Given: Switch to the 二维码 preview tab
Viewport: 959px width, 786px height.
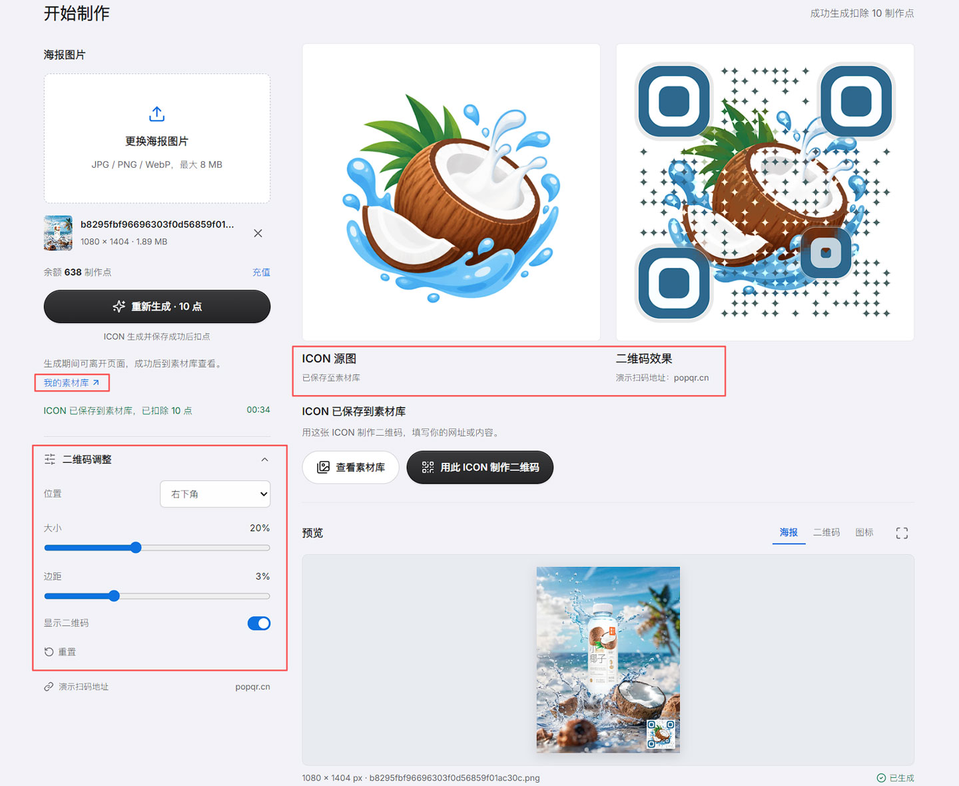Looking at the screenshot, I should point(826,532).
